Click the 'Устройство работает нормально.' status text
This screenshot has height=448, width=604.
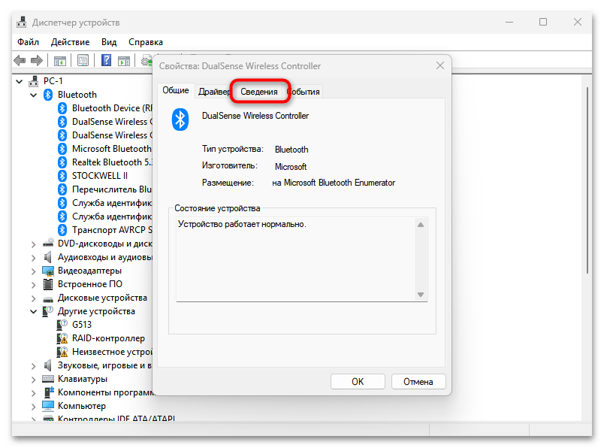(242, 224)
